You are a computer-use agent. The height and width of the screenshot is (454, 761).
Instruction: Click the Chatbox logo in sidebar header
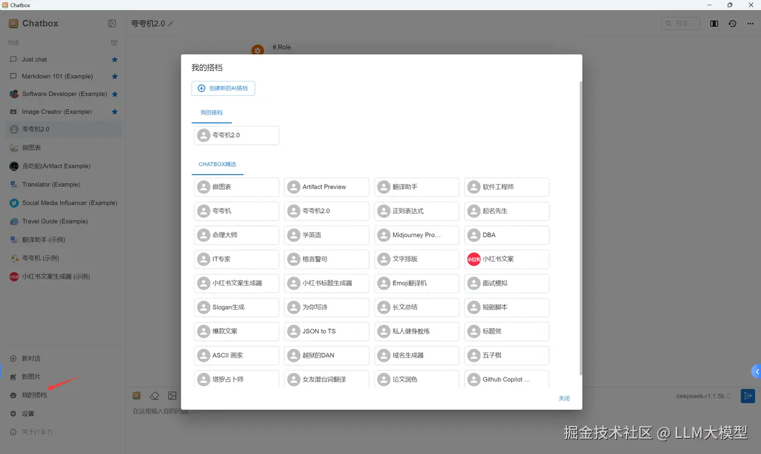[x=13, y=24]
